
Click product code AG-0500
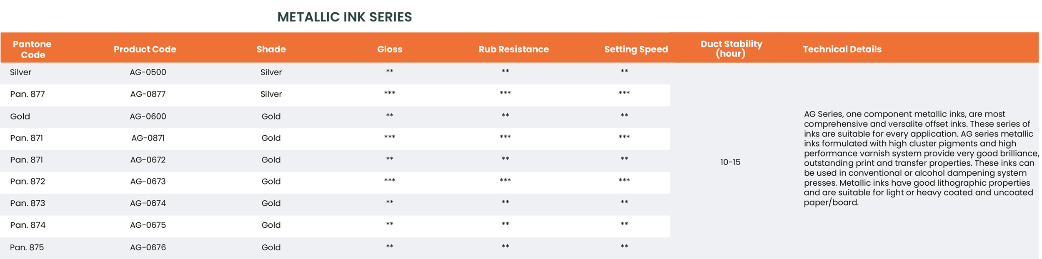coord(148,72)
